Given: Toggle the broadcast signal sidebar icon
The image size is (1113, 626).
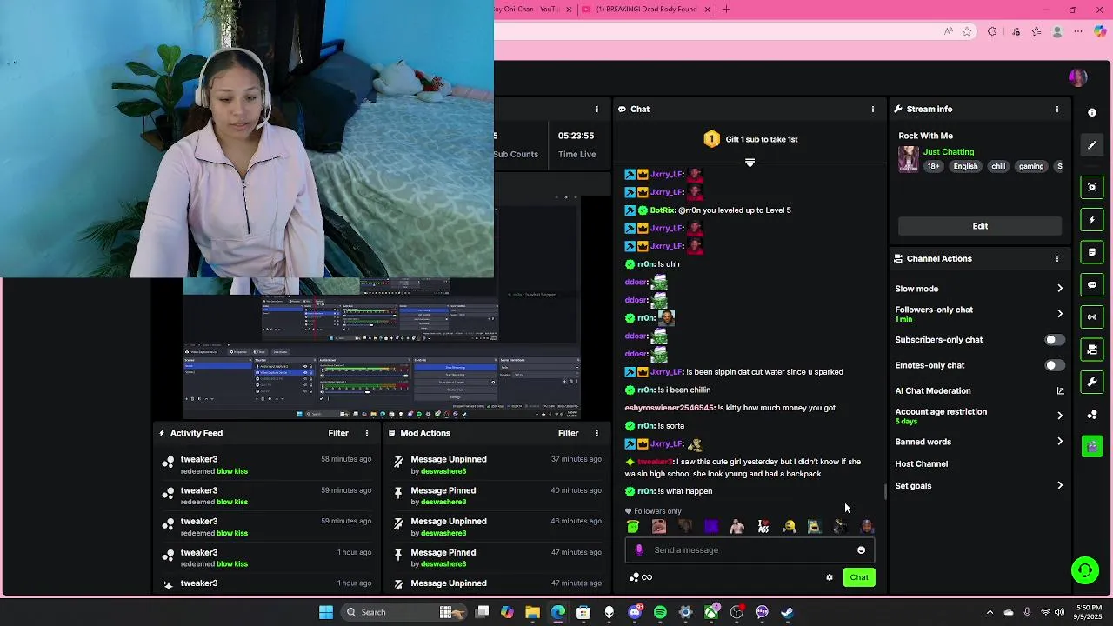Looking at the screenshot, I should (x=1092, y=317).
